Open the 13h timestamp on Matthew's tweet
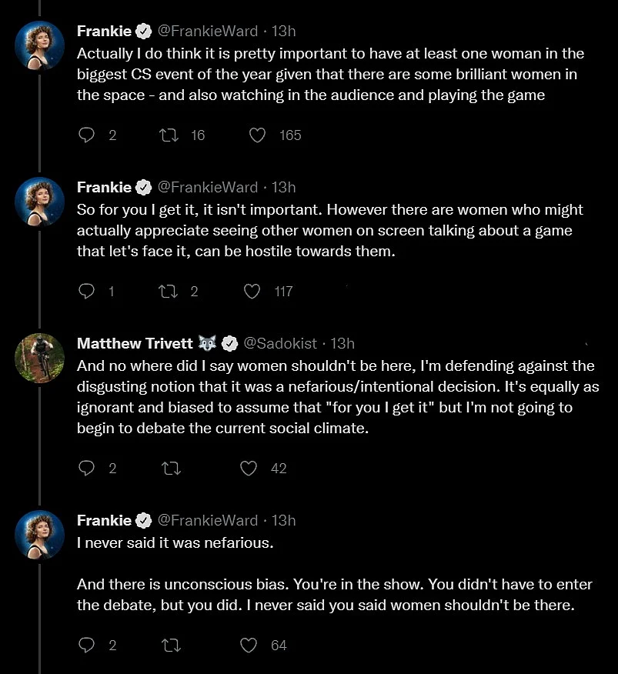This screenshot has height=674, width=618. tap(342, 343)
